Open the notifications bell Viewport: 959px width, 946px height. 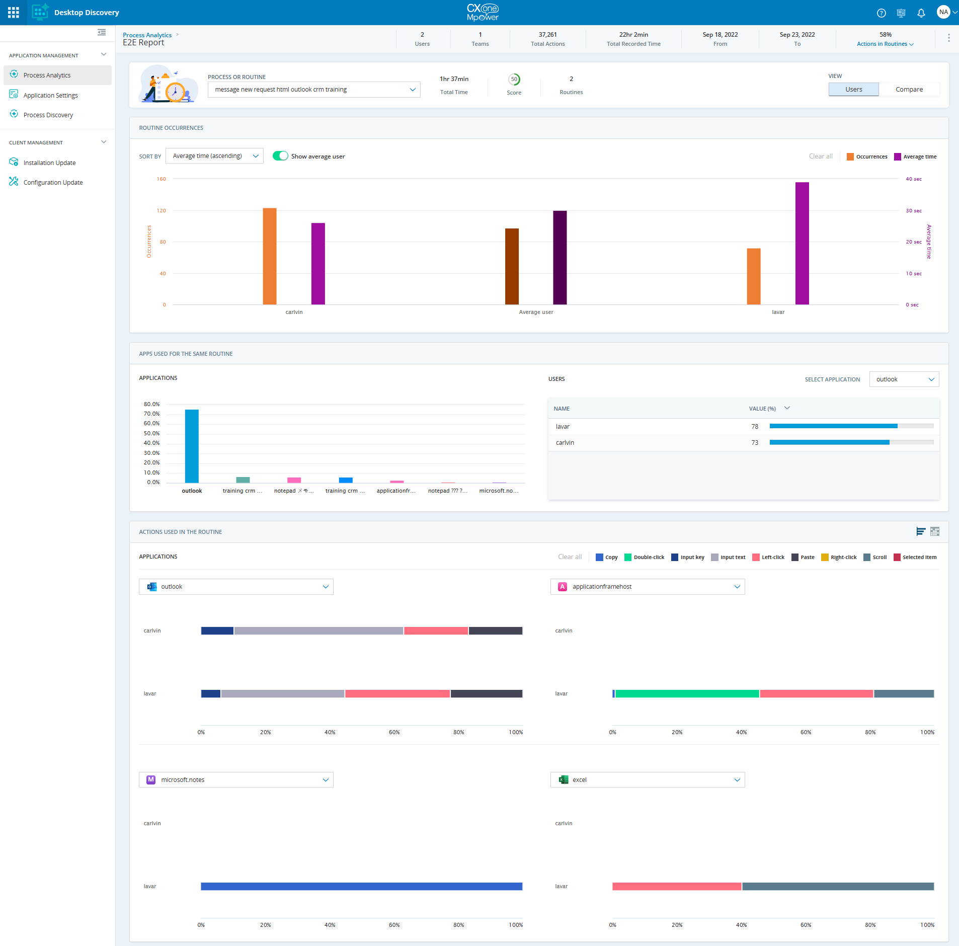(921, 13)
